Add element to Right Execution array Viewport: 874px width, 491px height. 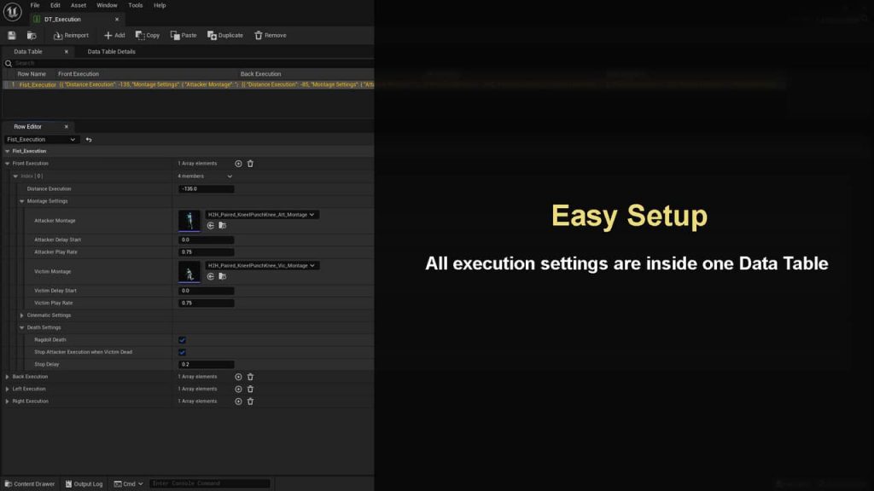click(x=239, y=401)
